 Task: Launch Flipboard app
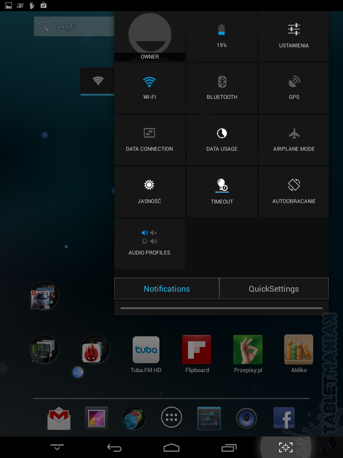click(197, 354)
